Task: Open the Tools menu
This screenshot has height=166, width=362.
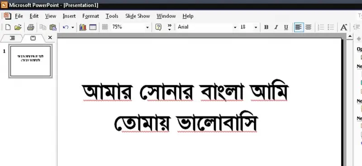Action: pos(112,16)
